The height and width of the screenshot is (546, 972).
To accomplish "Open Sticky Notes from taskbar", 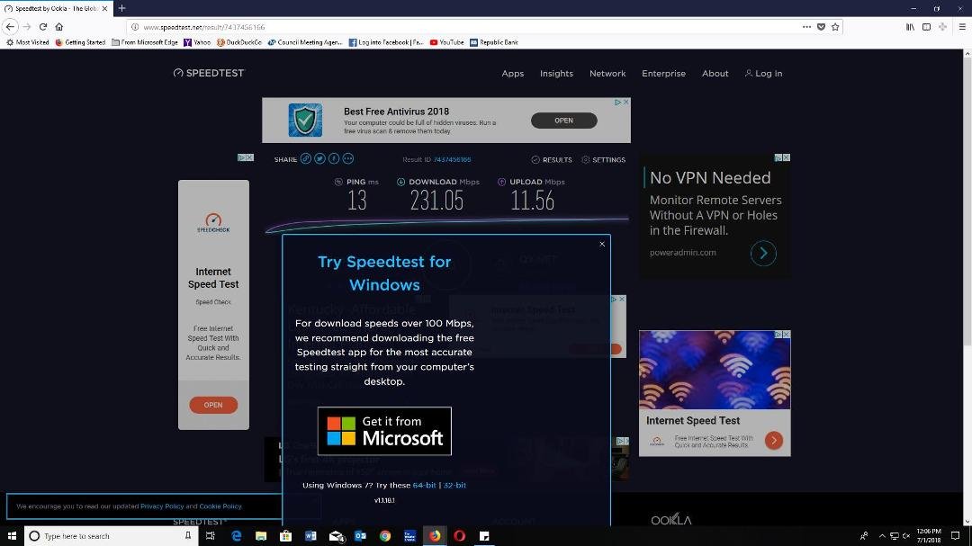I will (484, 535).
